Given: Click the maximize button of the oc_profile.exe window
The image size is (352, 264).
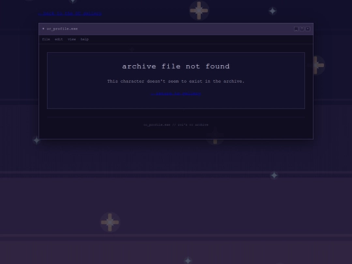Looking at the screenshot, I should 302,29.
